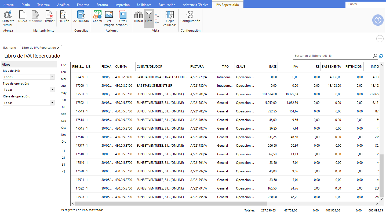
Task: Select invoice A/221781/A cell
Action: click(202, 94)
